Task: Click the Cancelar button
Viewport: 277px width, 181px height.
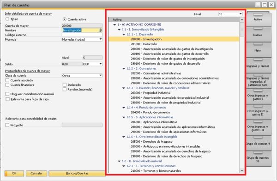Action: [x=36, y=173]
